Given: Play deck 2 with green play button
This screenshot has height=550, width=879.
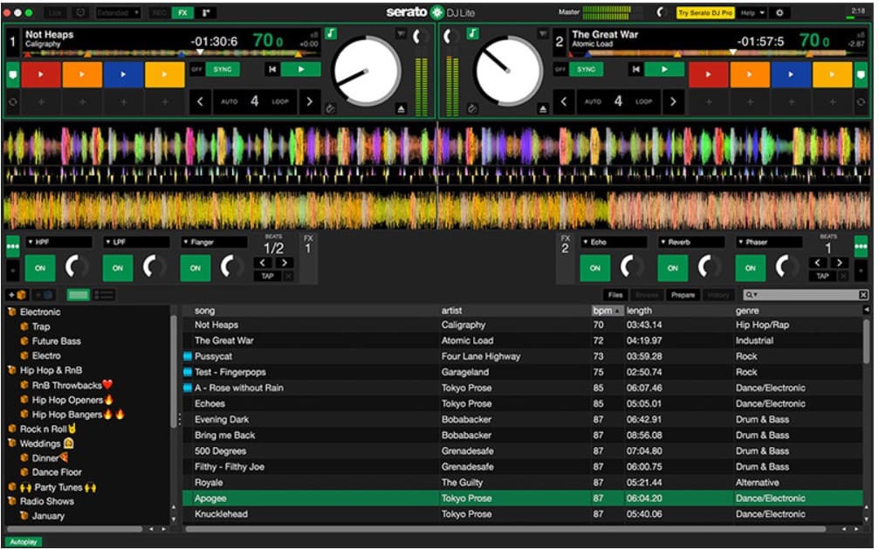Looking at the screenshot, I should (x=664, y=70).
